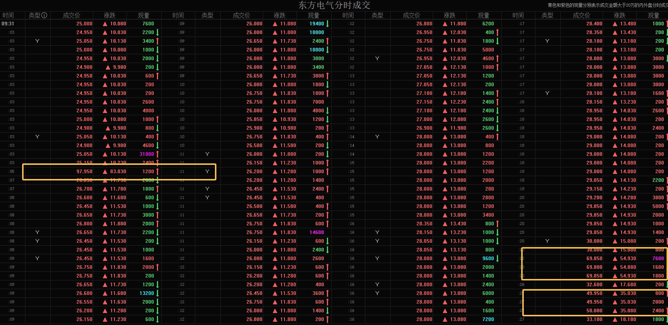Click the info icon beside 类型 header

click(x=45, y=15)
